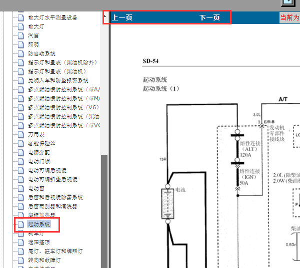Click page icon beside 电源分配
The image size is (300, 268).
(21, 152)
